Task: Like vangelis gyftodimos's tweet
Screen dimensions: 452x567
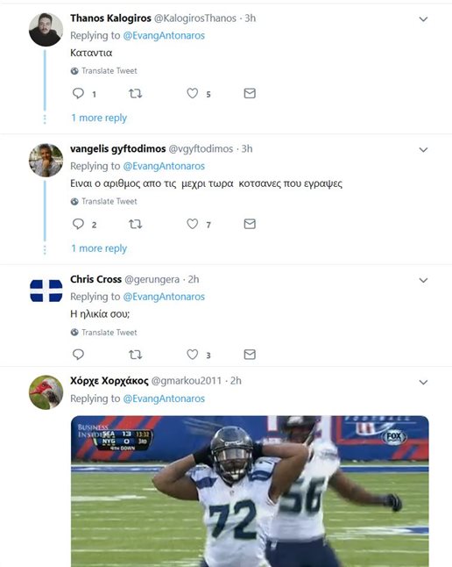Action: [x=193, y=224]
